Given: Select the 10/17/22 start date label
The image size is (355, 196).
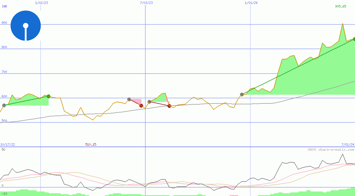Looking at the screenshot, I should 8,144.
